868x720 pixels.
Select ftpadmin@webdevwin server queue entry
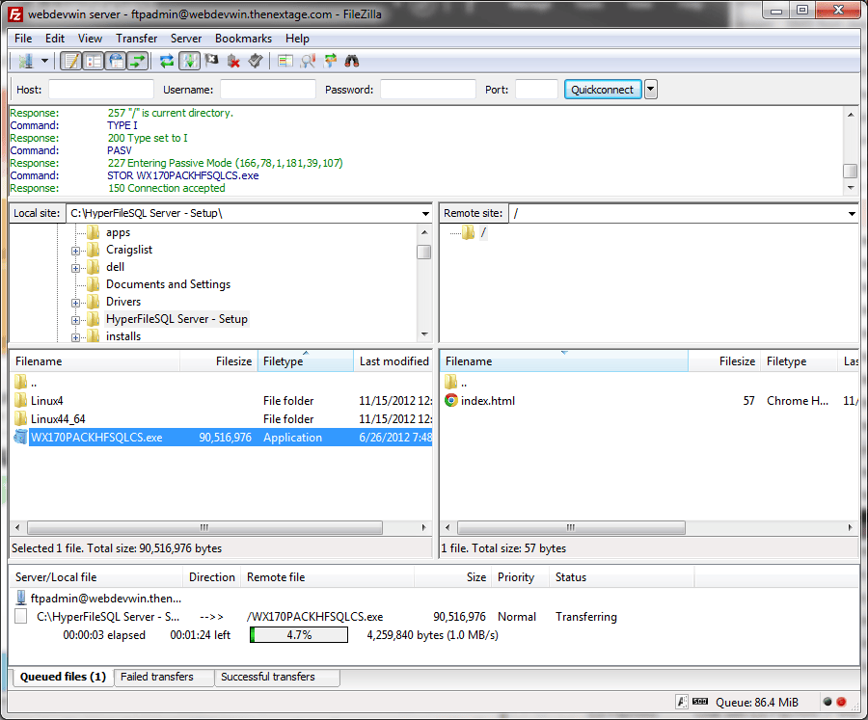click(106, 599)
